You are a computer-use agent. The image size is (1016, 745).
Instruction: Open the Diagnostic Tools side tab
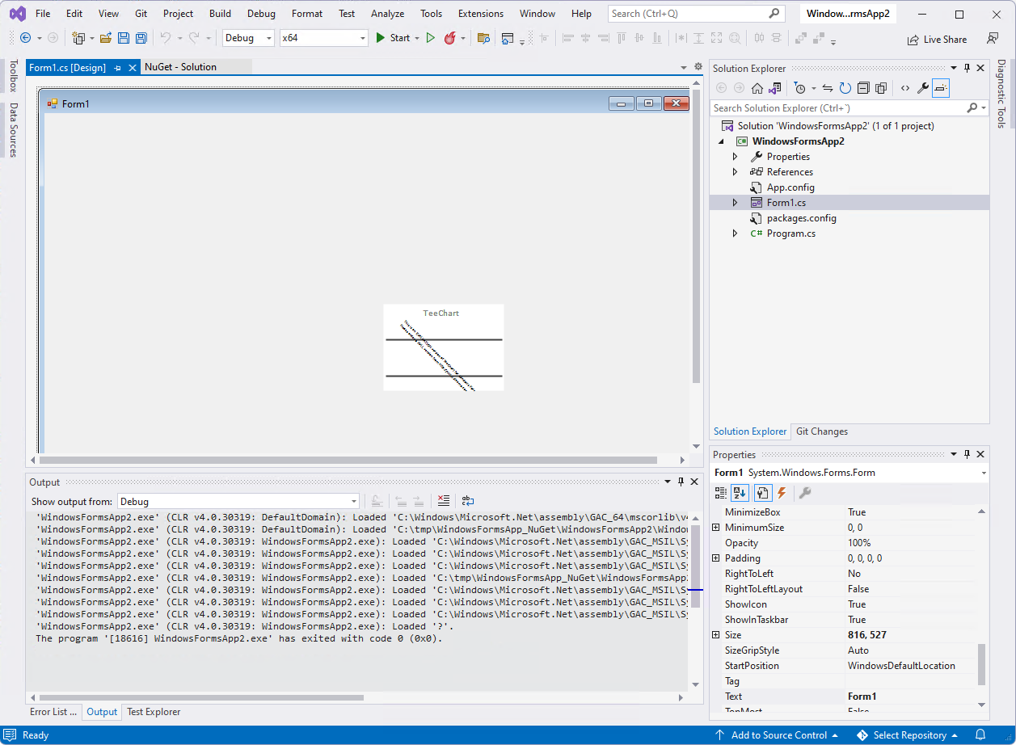(1001, 94)
